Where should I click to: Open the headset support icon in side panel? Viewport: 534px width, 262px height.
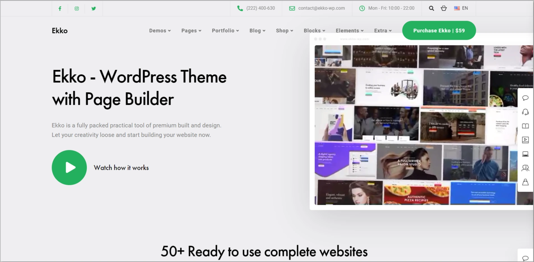pyautogui.click(x=525, y=112)
